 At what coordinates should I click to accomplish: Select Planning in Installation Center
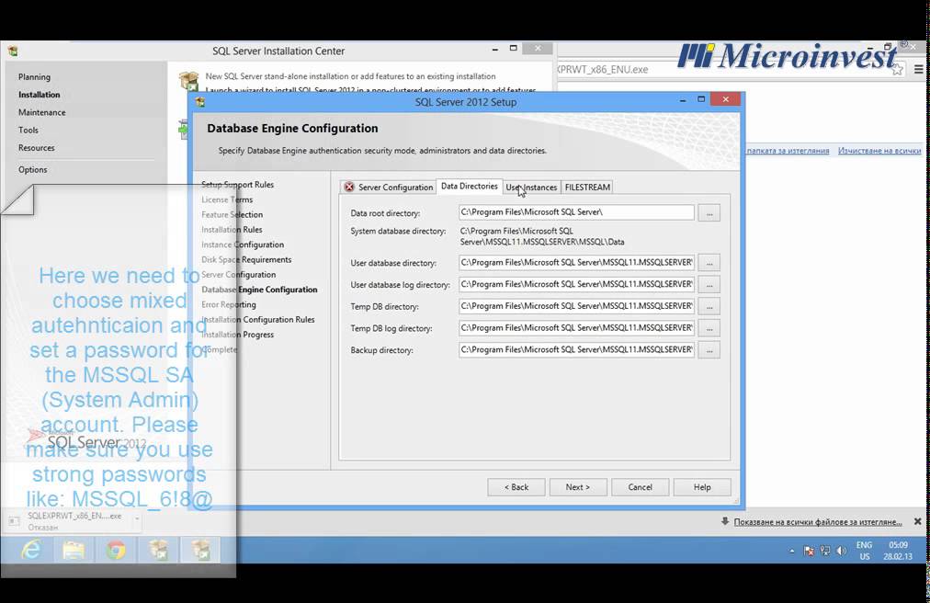click(x=34, y=77)
